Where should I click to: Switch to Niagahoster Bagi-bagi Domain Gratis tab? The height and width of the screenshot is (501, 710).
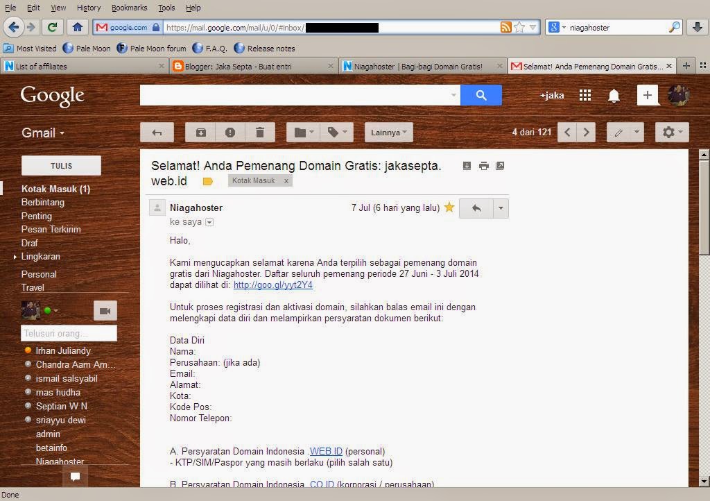423,66
